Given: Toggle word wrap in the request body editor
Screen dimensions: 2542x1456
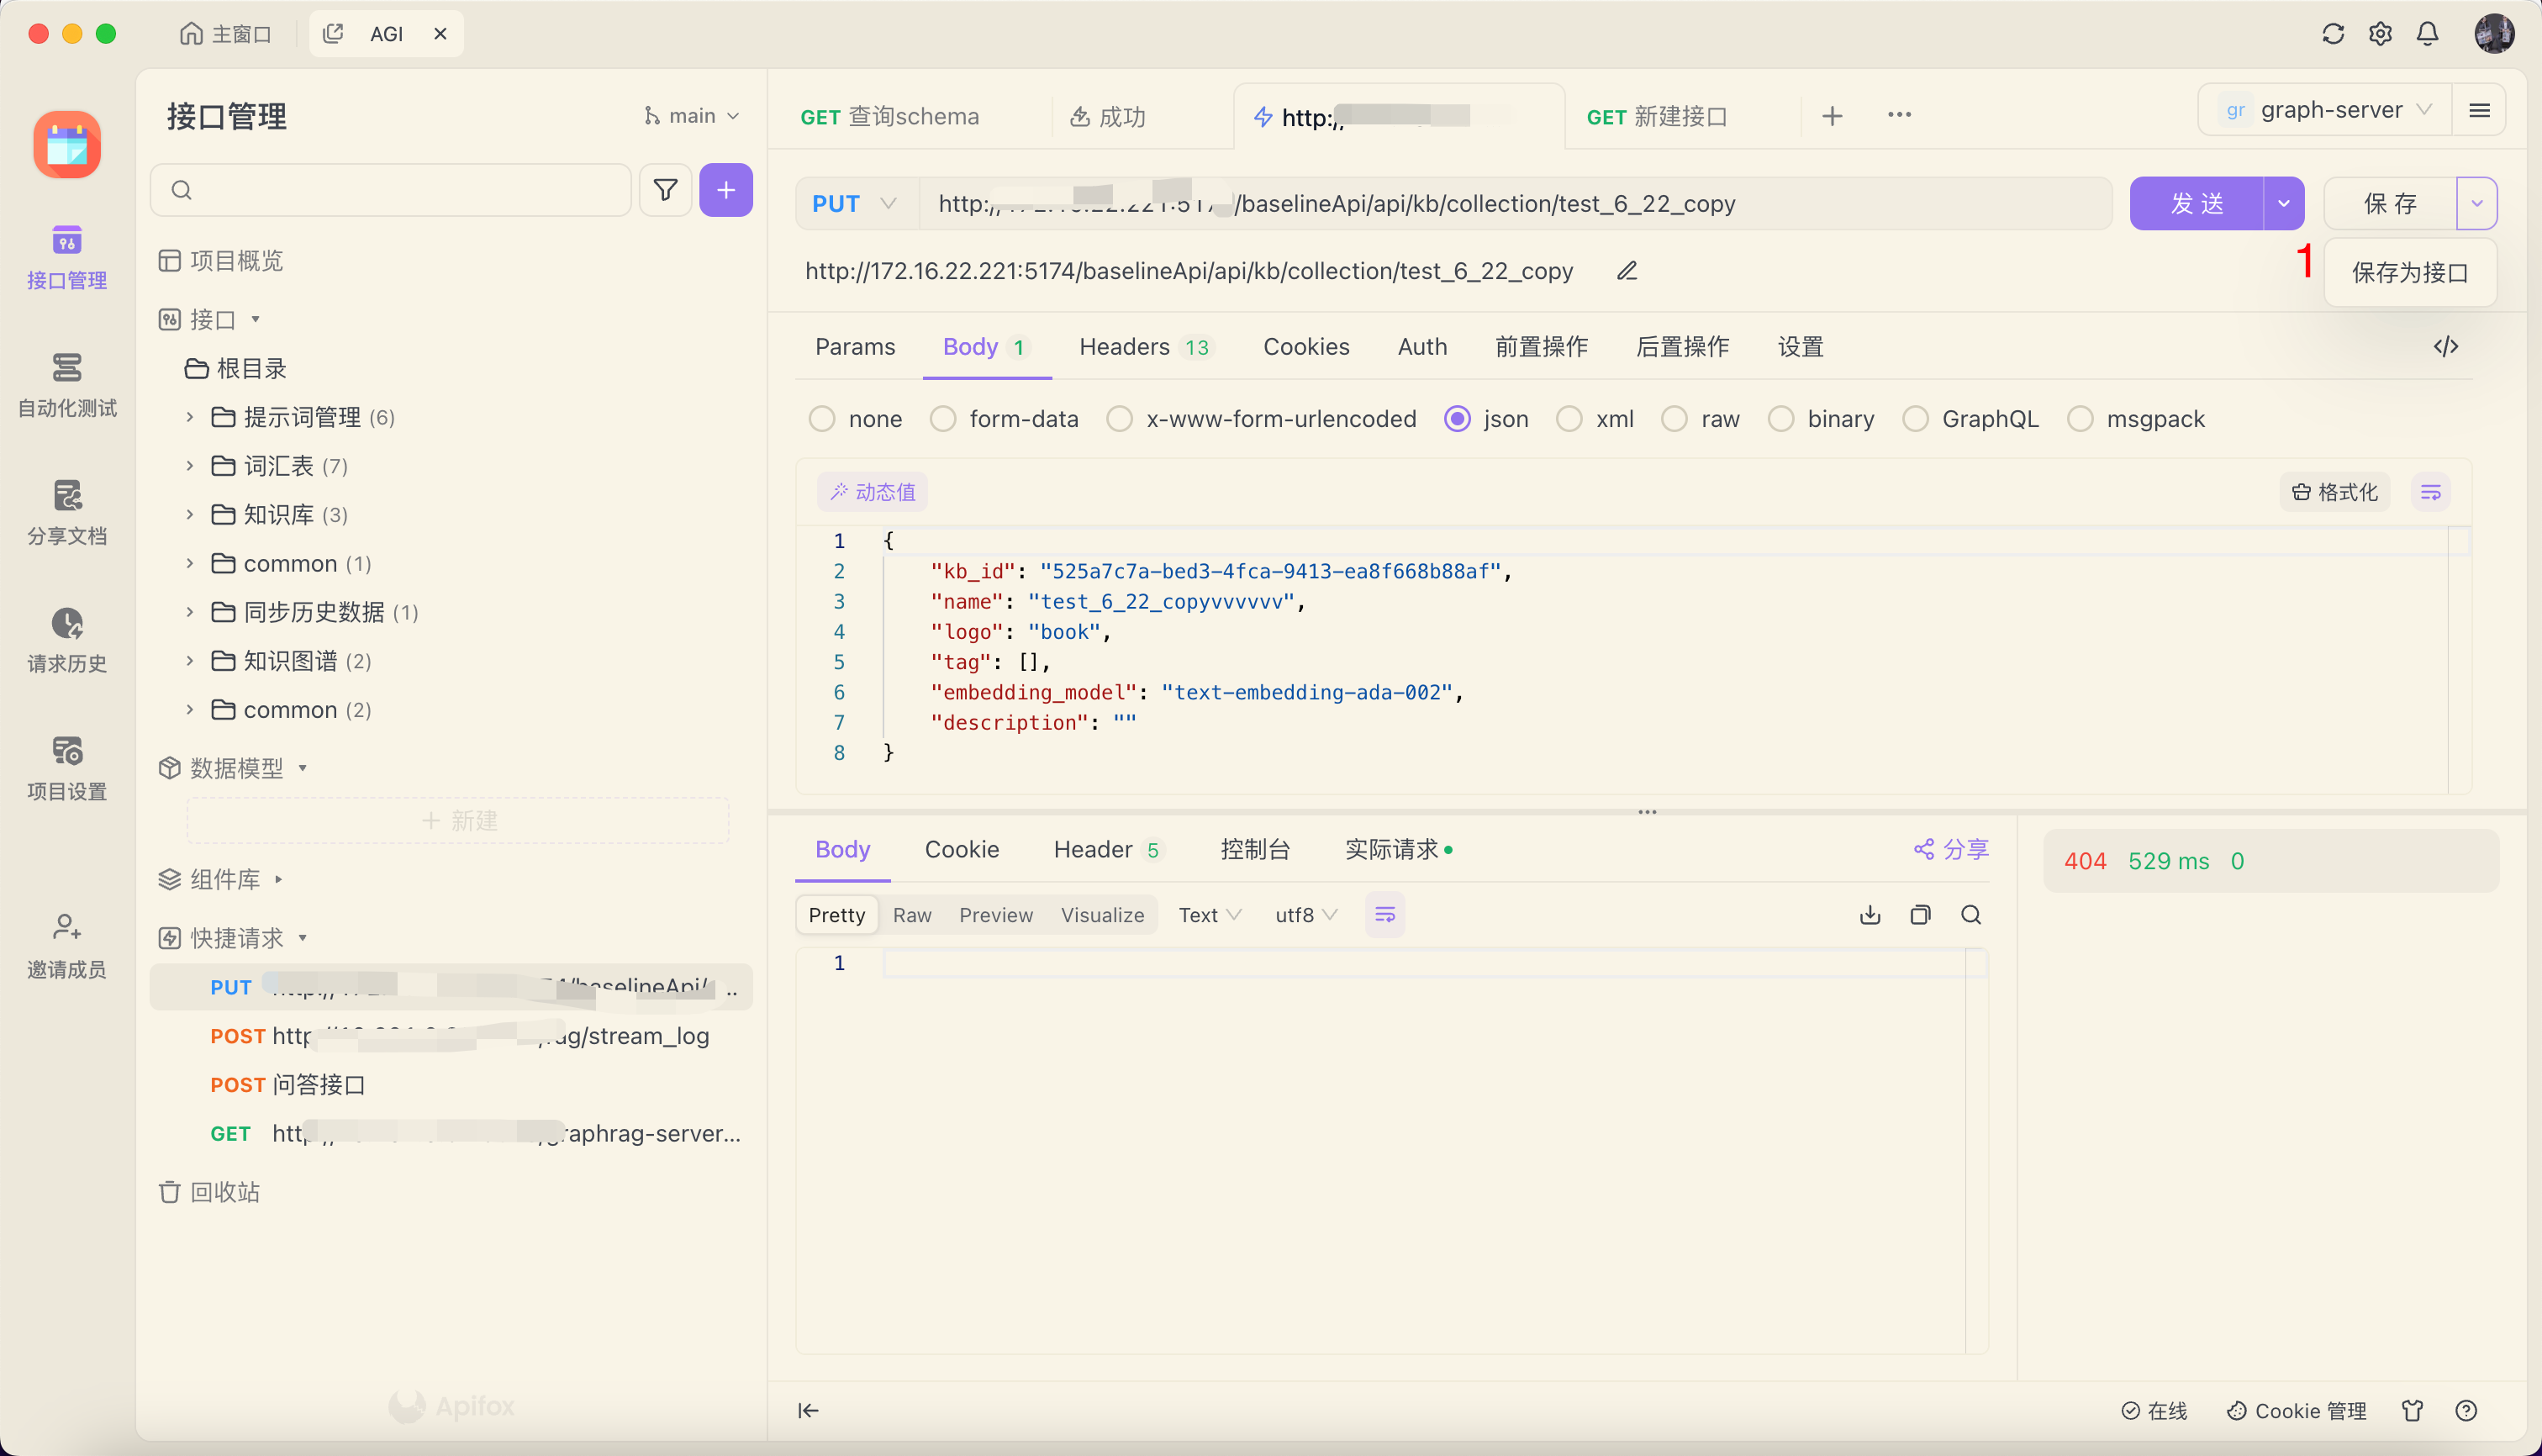Looking at the screenshot, I should pyautogui.click(x=2431, y=492).
